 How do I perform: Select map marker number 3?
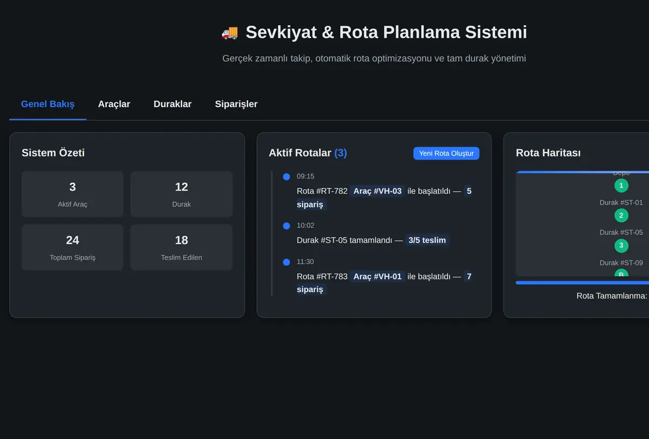pyautogui.click(x=621, y=246)
